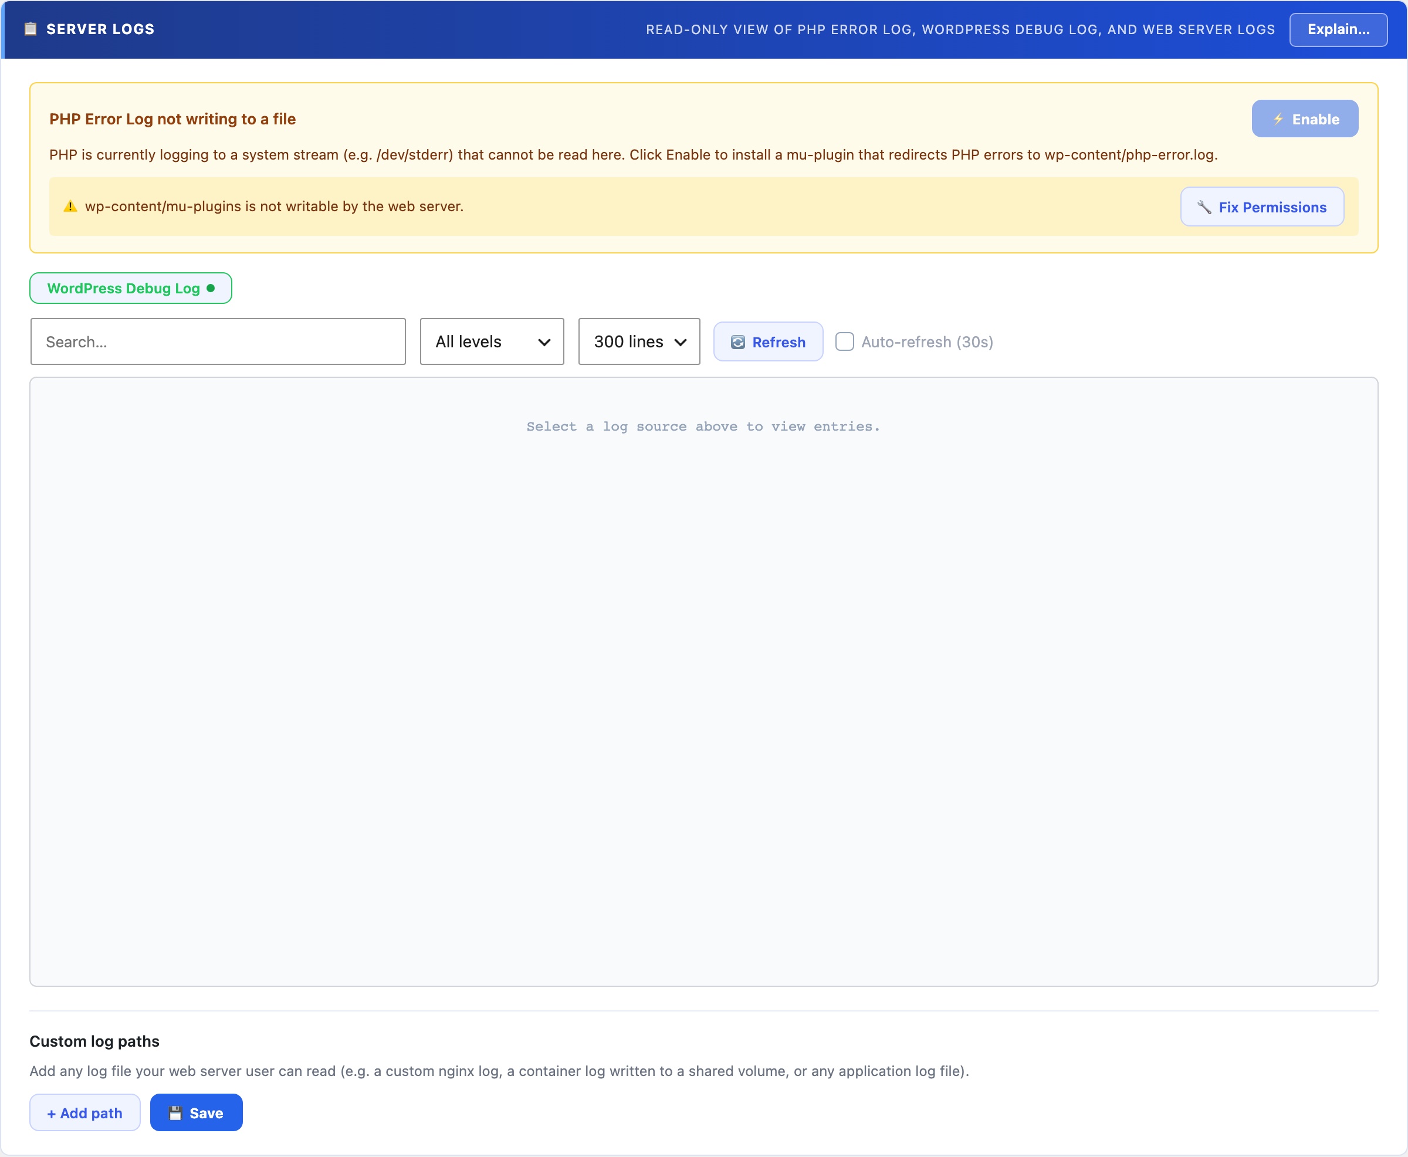This screenshot has height=1157, width=1408.
Task: Click Enable to redirect PHP errors
Action: [1305, 119]
